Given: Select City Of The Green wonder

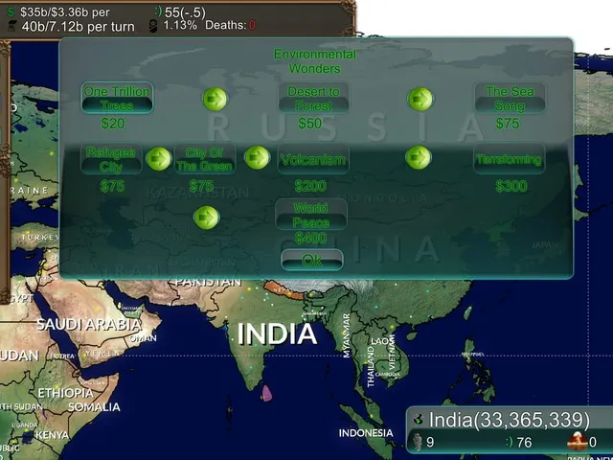Looking at the screenshot, I should [x=204, y=159].
